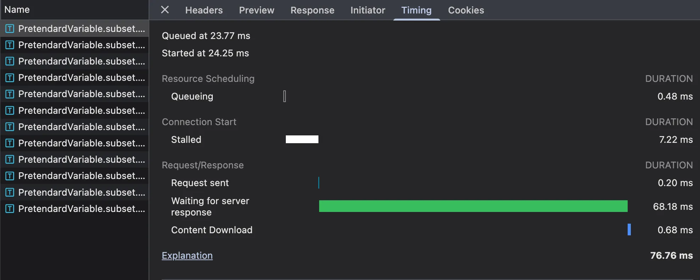Open the Explanation link
The width and height of the screenshot is (700, 280).
187,256
